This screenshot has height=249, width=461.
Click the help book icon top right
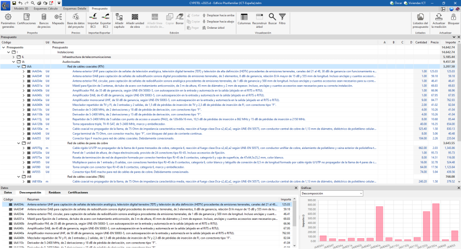(x=457, y=9)
